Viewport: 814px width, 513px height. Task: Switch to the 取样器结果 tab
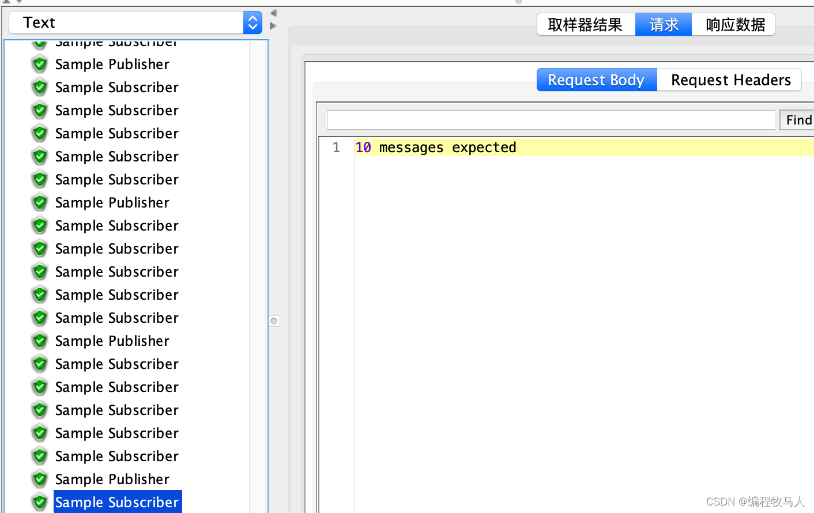[x=586, y=25]
